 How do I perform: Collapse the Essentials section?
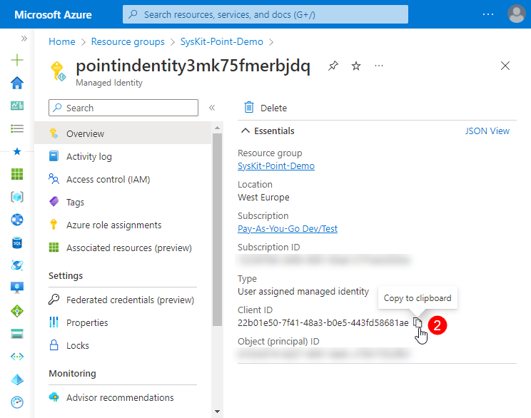[246, 131]
